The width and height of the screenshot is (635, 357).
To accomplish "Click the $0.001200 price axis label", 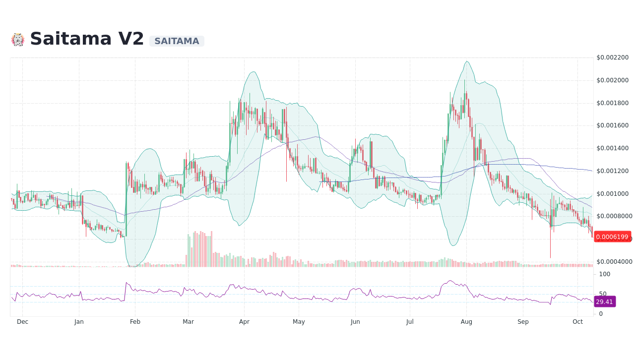I will pyautogui.click(x=613, y=171).
